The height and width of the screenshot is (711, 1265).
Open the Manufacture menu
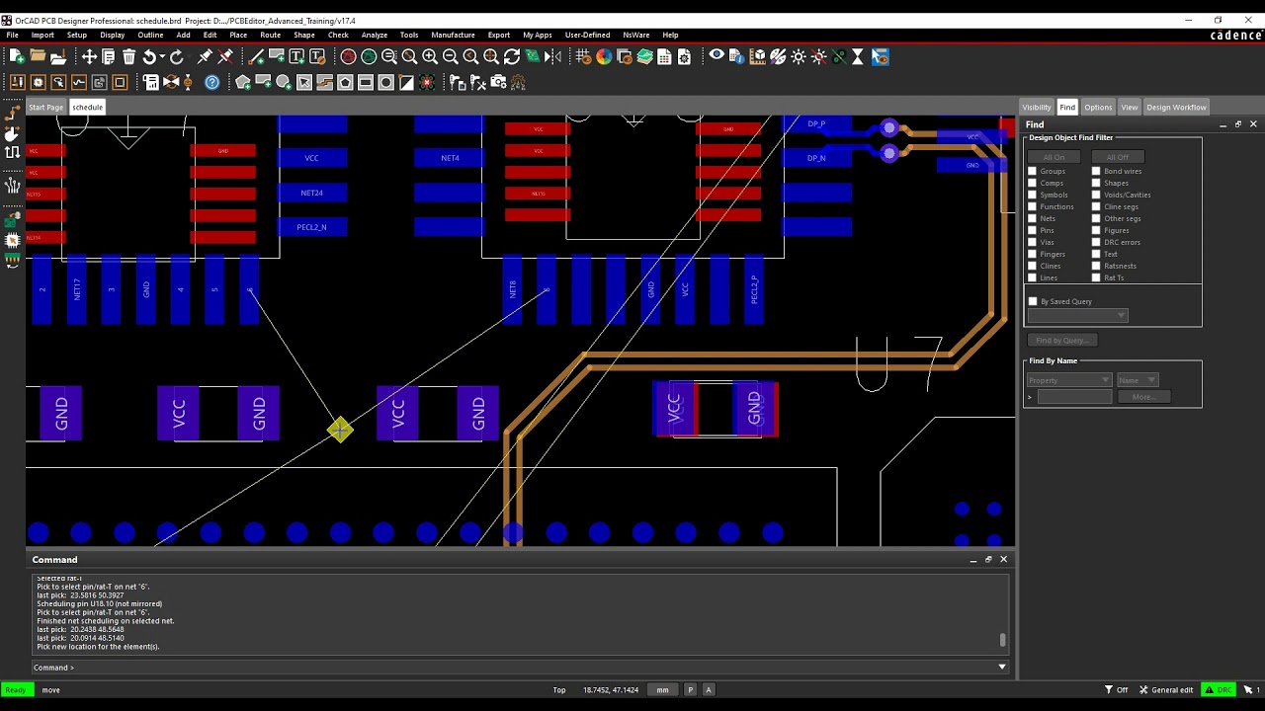pos(453,35)
